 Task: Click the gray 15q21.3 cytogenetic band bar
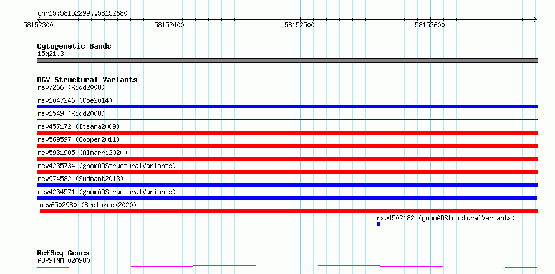287,60
